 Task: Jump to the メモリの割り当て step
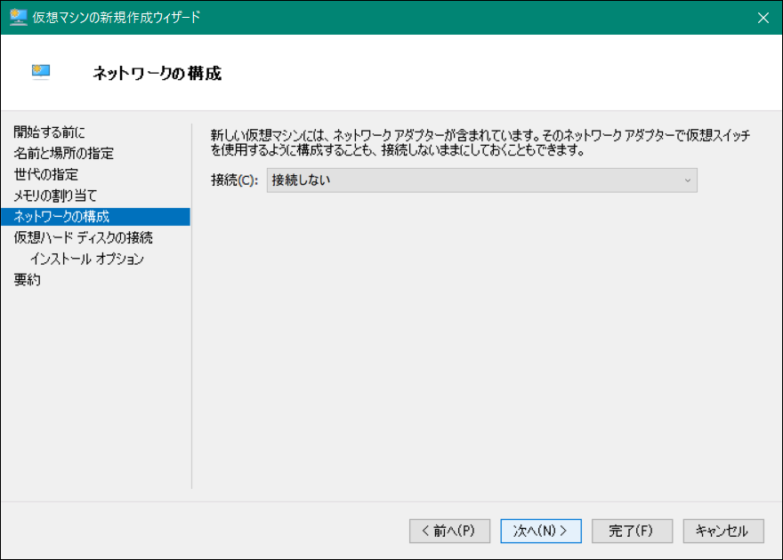coord(55,196)
